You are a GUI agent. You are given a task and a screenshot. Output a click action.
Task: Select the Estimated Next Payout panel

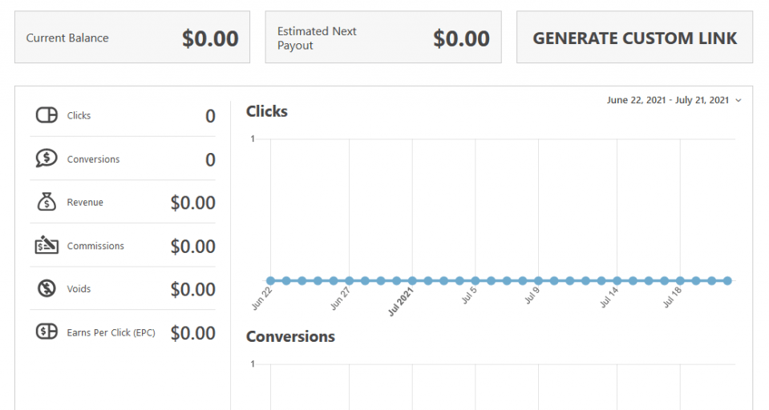click(x=383, y=38)
